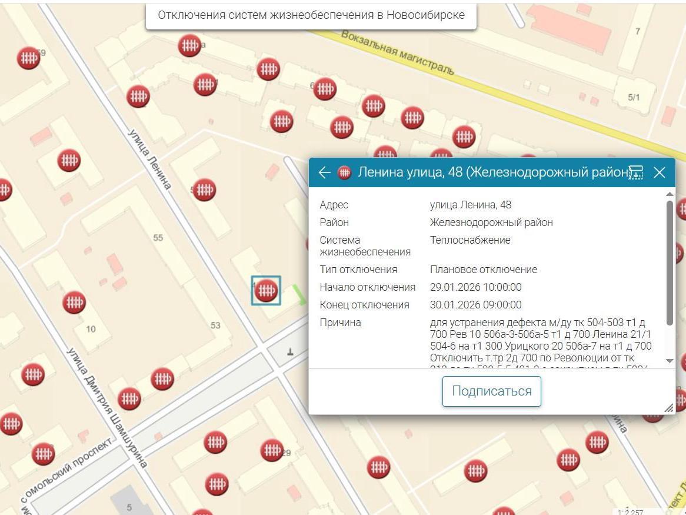Click the map title banner about Новосибирск
The image size is (686, 515).
pyautogui.click(x=311, y=15)
